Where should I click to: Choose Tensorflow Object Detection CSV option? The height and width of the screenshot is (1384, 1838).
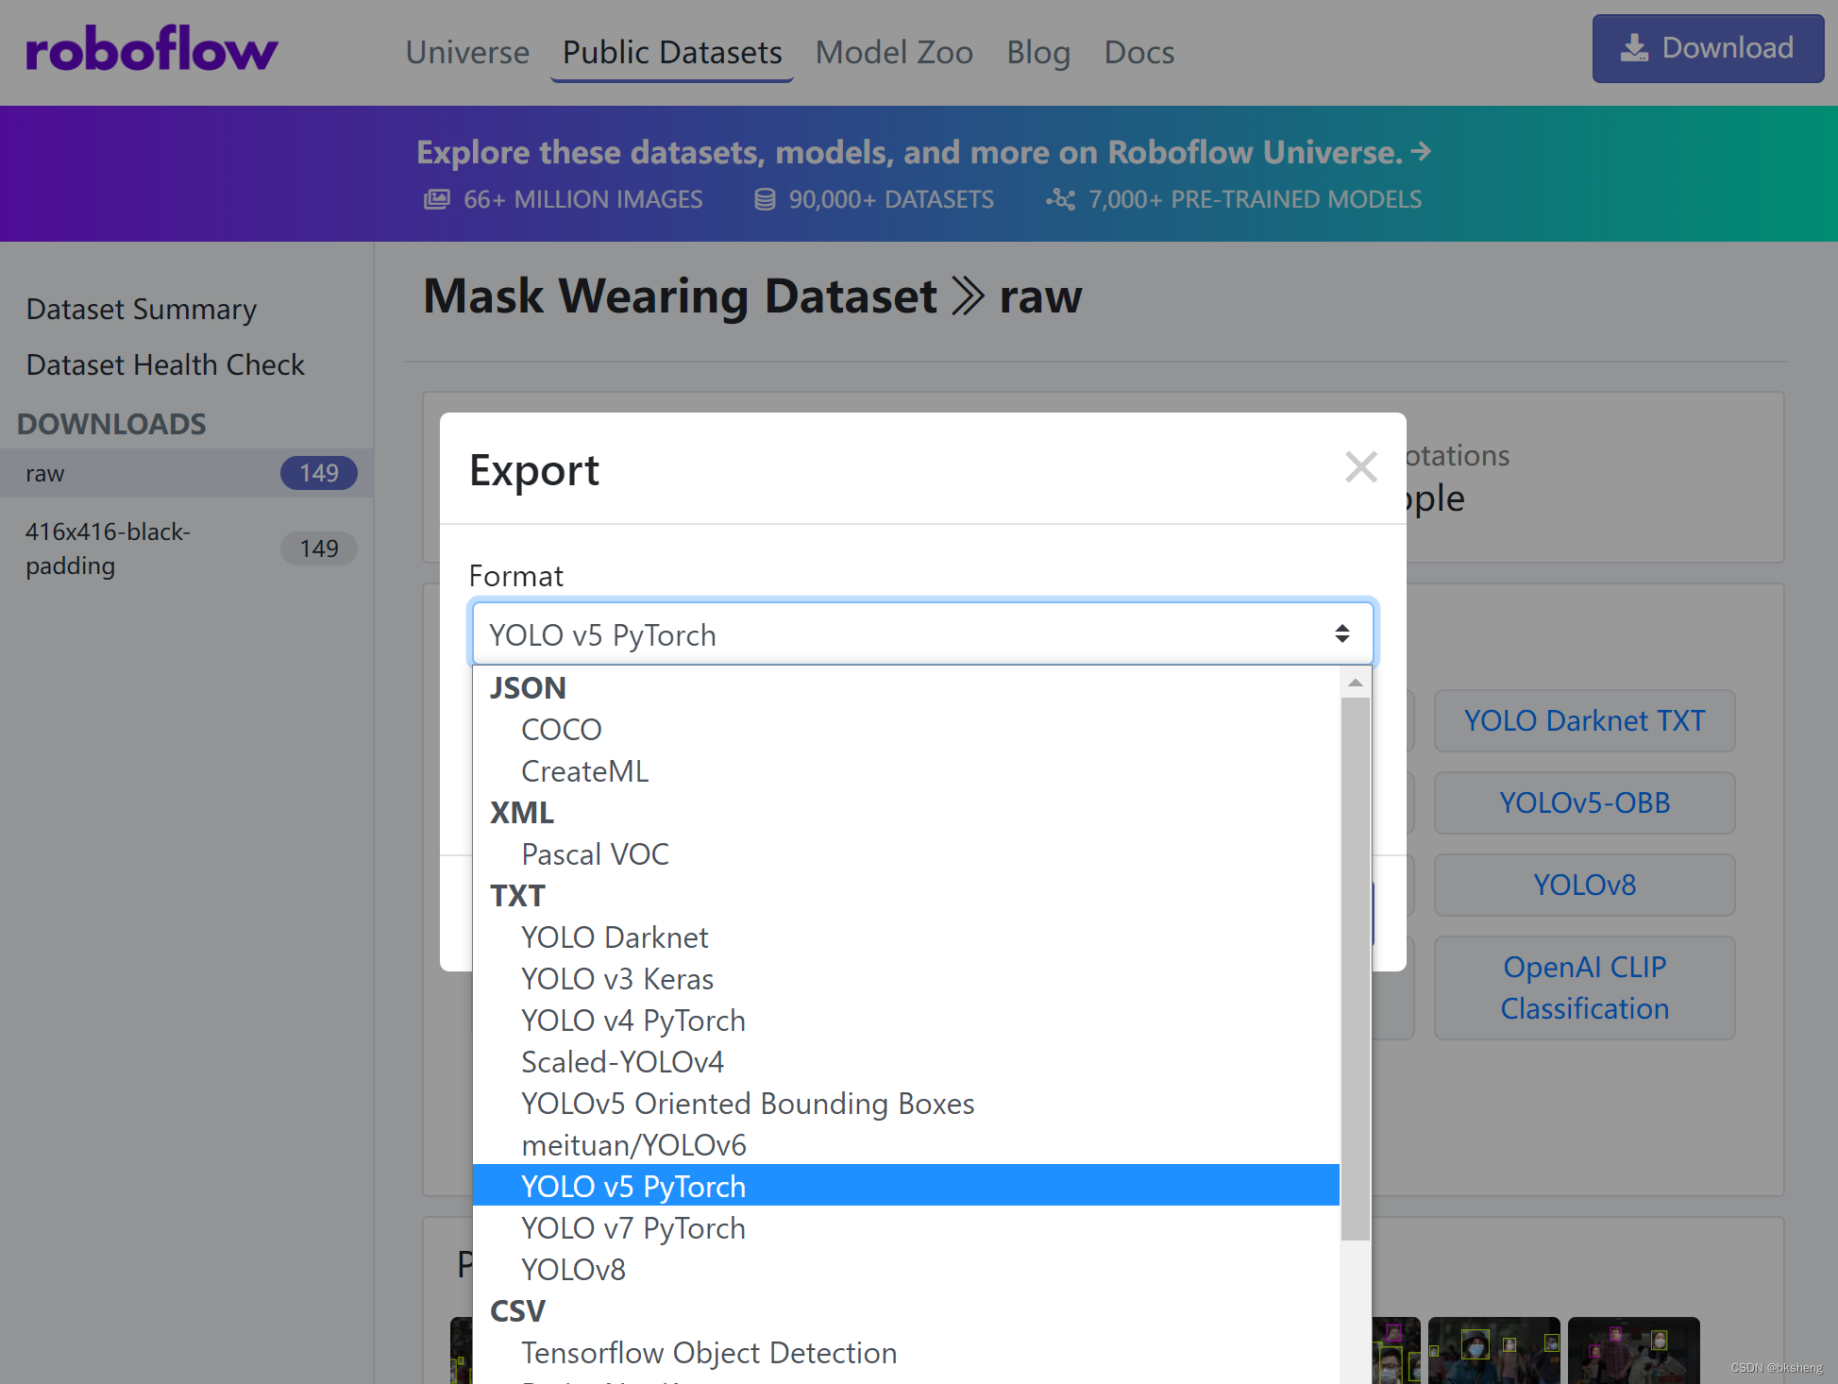point(708,1353)
